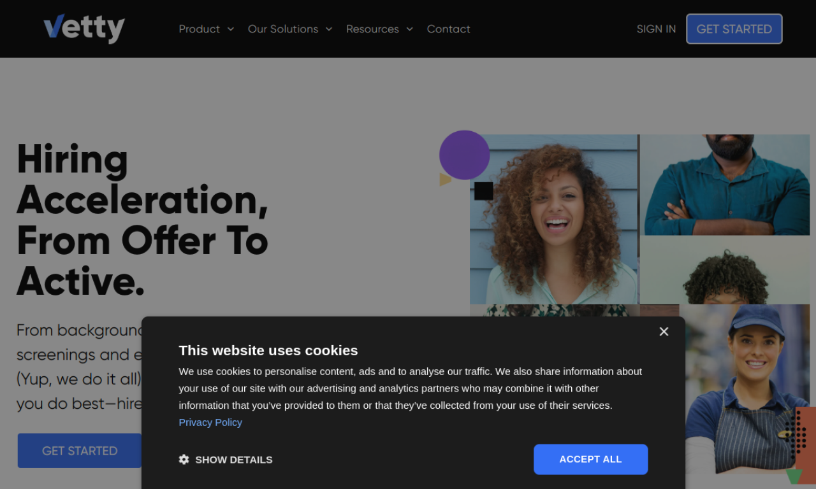The width and height of the screenshot is (816, 489).
Task: Click the Vetty logo in the header
Action: [84, 29]
